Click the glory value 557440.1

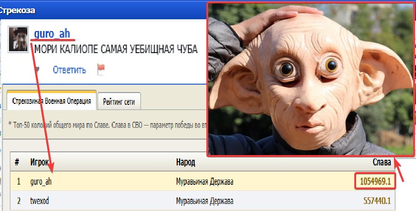377,201
